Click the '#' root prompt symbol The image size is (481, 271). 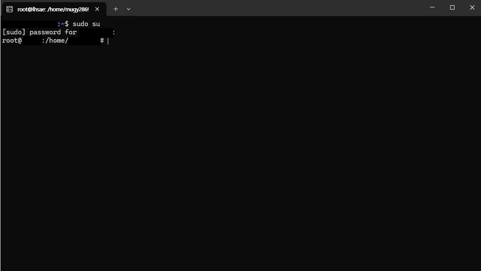[x=102, y=40]
